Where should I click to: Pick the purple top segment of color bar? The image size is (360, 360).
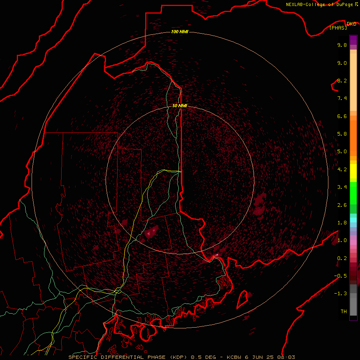pyautogui.click(x=353, y=40)
